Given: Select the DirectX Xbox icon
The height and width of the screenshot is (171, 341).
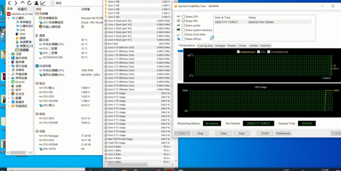Looking at the screenshot, I should (13, 82).
